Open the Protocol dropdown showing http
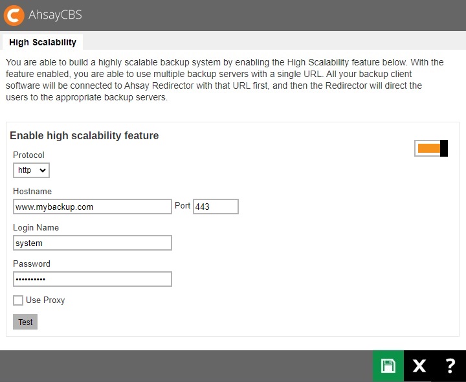 [31, 170]
